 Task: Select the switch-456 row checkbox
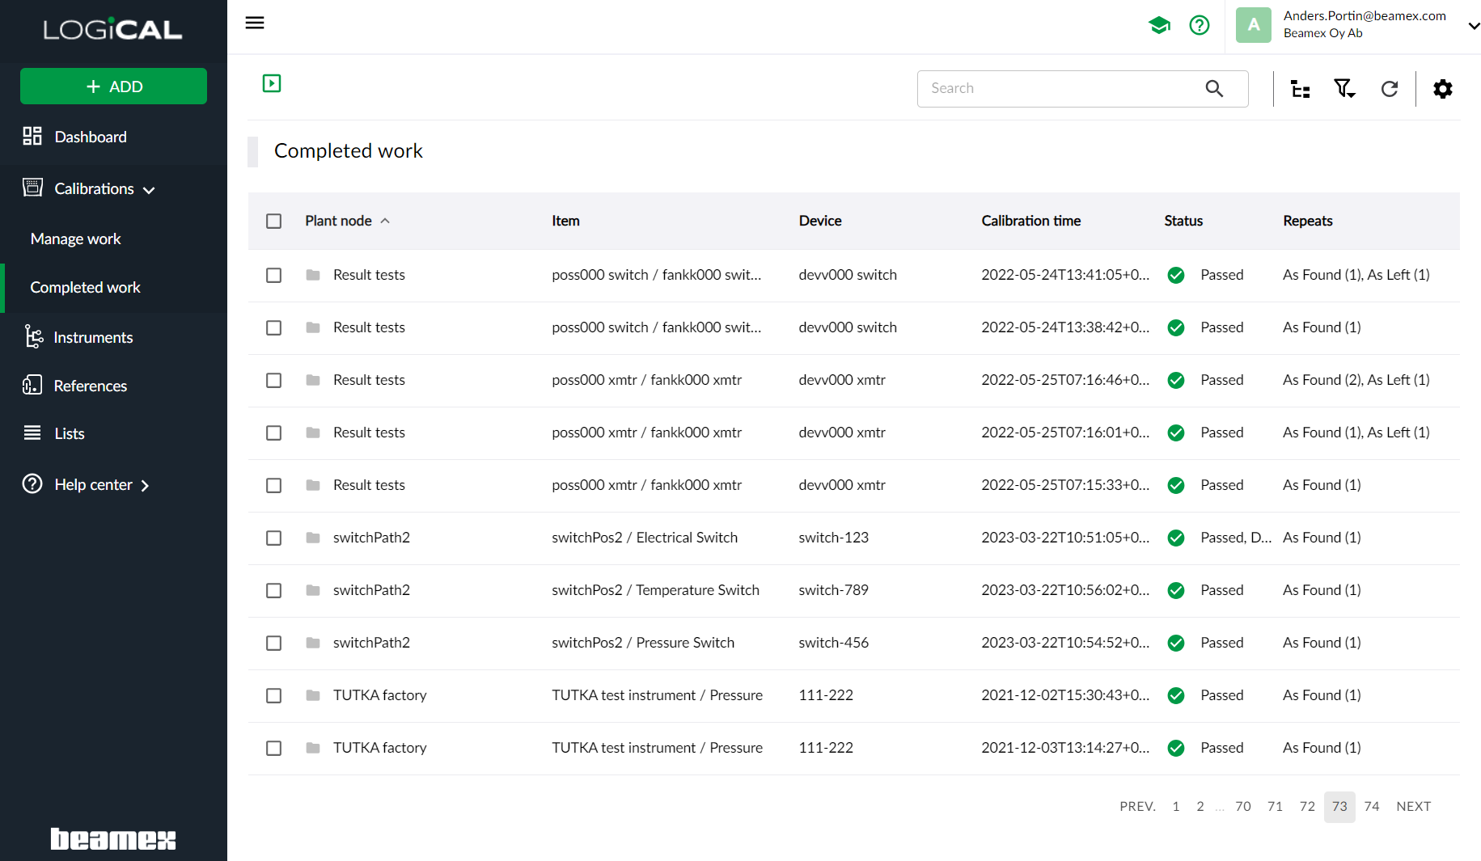coord(274,643)
